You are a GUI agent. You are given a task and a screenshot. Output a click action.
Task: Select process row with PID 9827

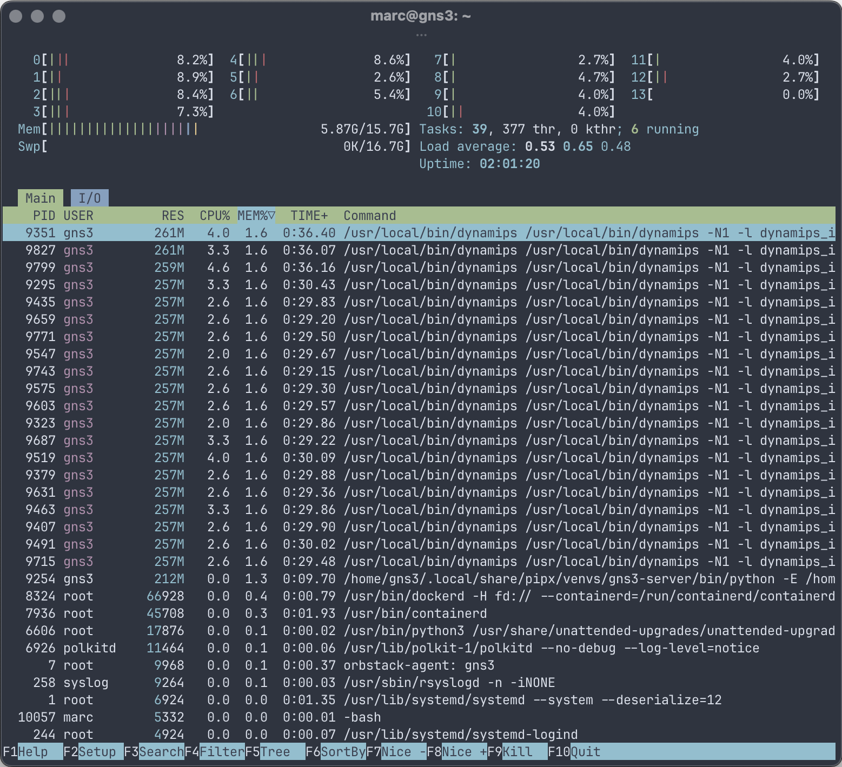(419, 250)
